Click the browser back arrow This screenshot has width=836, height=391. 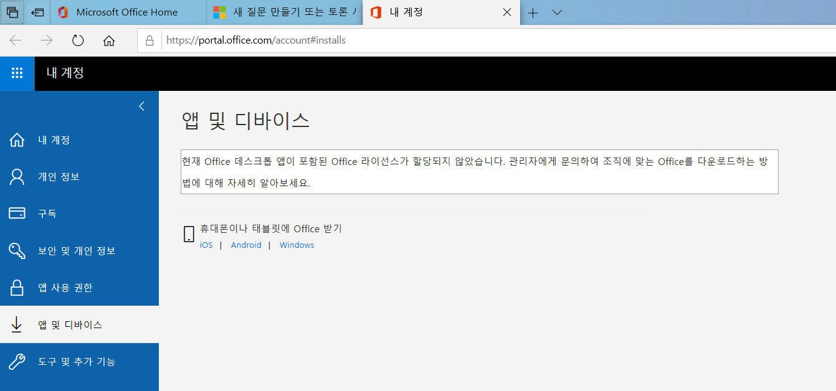tap(16, 40)
